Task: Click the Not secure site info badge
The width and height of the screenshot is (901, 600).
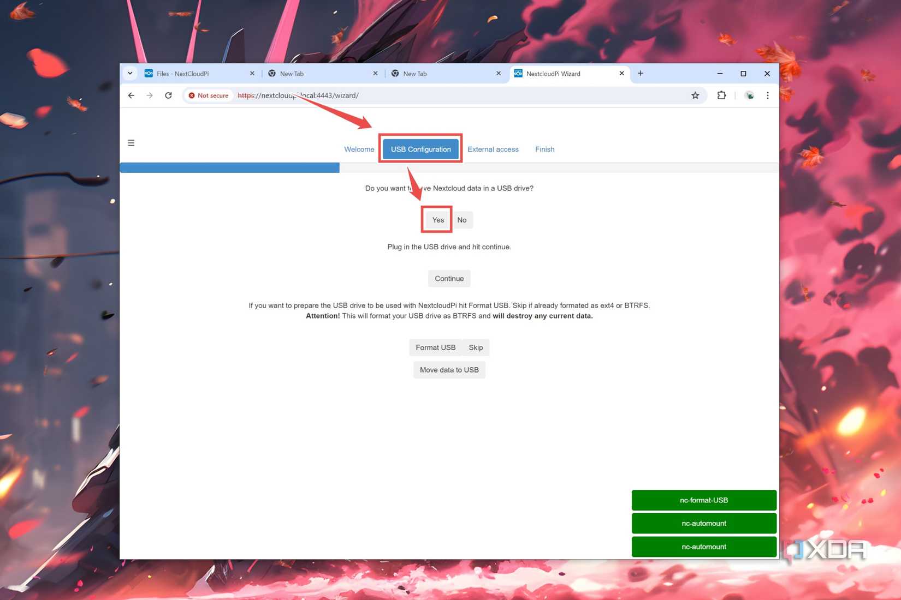Action: point(209,95)
